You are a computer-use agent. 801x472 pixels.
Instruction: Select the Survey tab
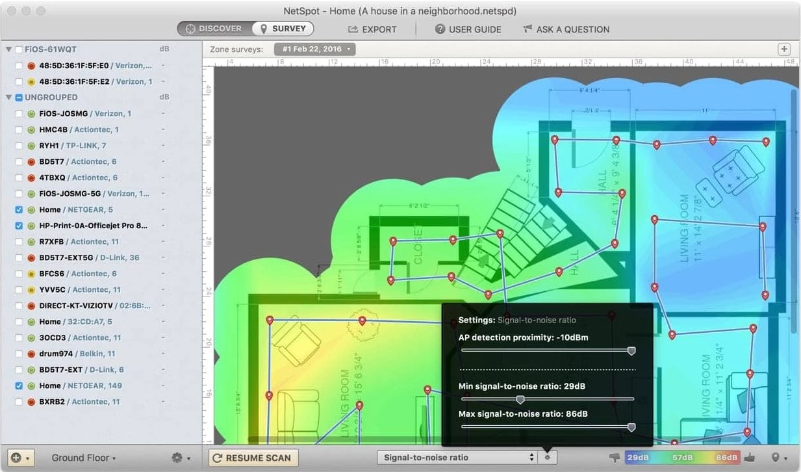pyautogui.click(x=283, y=29)
